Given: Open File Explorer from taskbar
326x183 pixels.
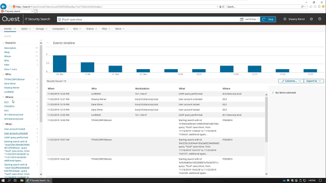Looking at the screenshot, I should click(x=21, y=180).
